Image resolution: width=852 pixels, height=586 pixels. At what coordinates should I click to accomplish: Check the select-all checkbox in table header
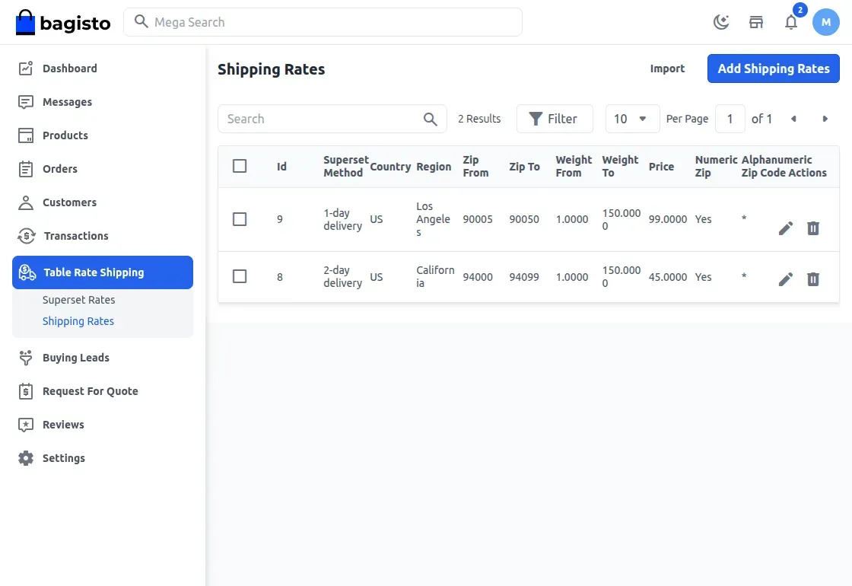(240, 165)
